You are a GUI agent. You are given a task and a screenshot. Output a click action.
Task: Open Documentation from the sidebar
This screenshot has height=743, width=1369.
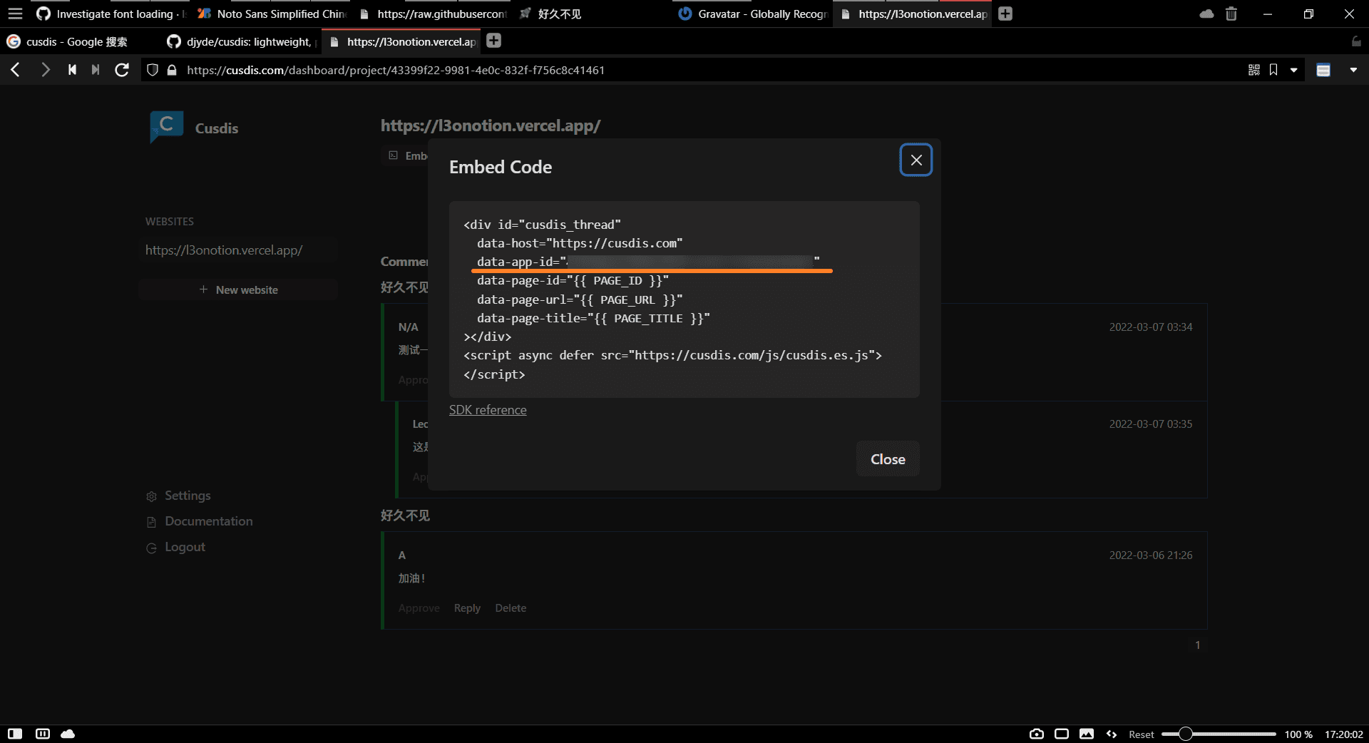(x=200, y=521)
